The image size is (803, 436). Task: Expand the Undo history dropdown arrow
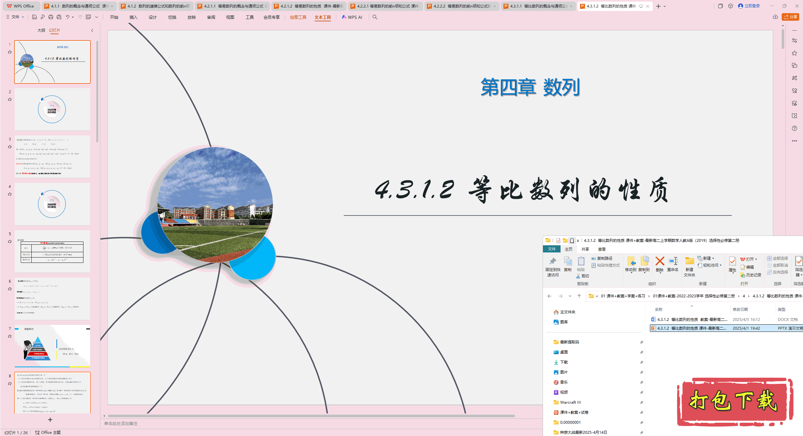pos(73,17)
